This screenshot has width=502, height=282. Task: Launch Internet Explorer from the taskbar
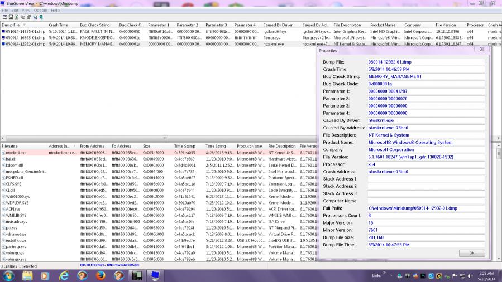pos(64,275)
